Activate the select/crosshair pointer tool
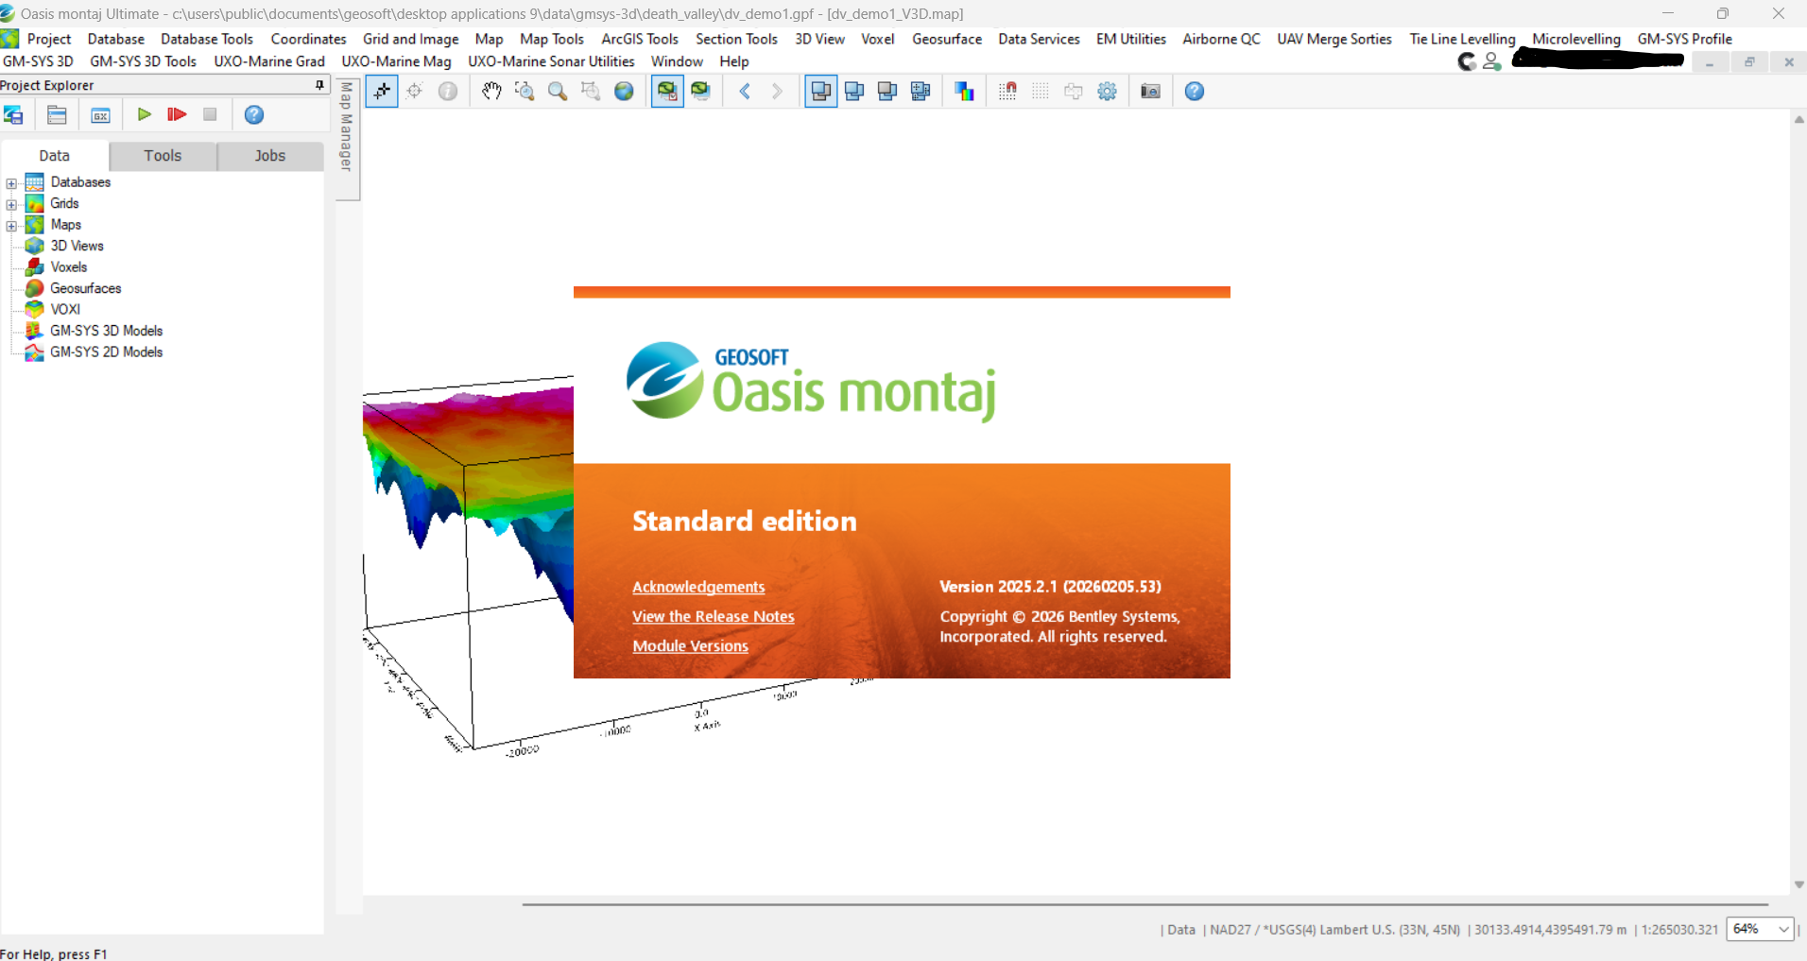 click(x=382, y=92)
